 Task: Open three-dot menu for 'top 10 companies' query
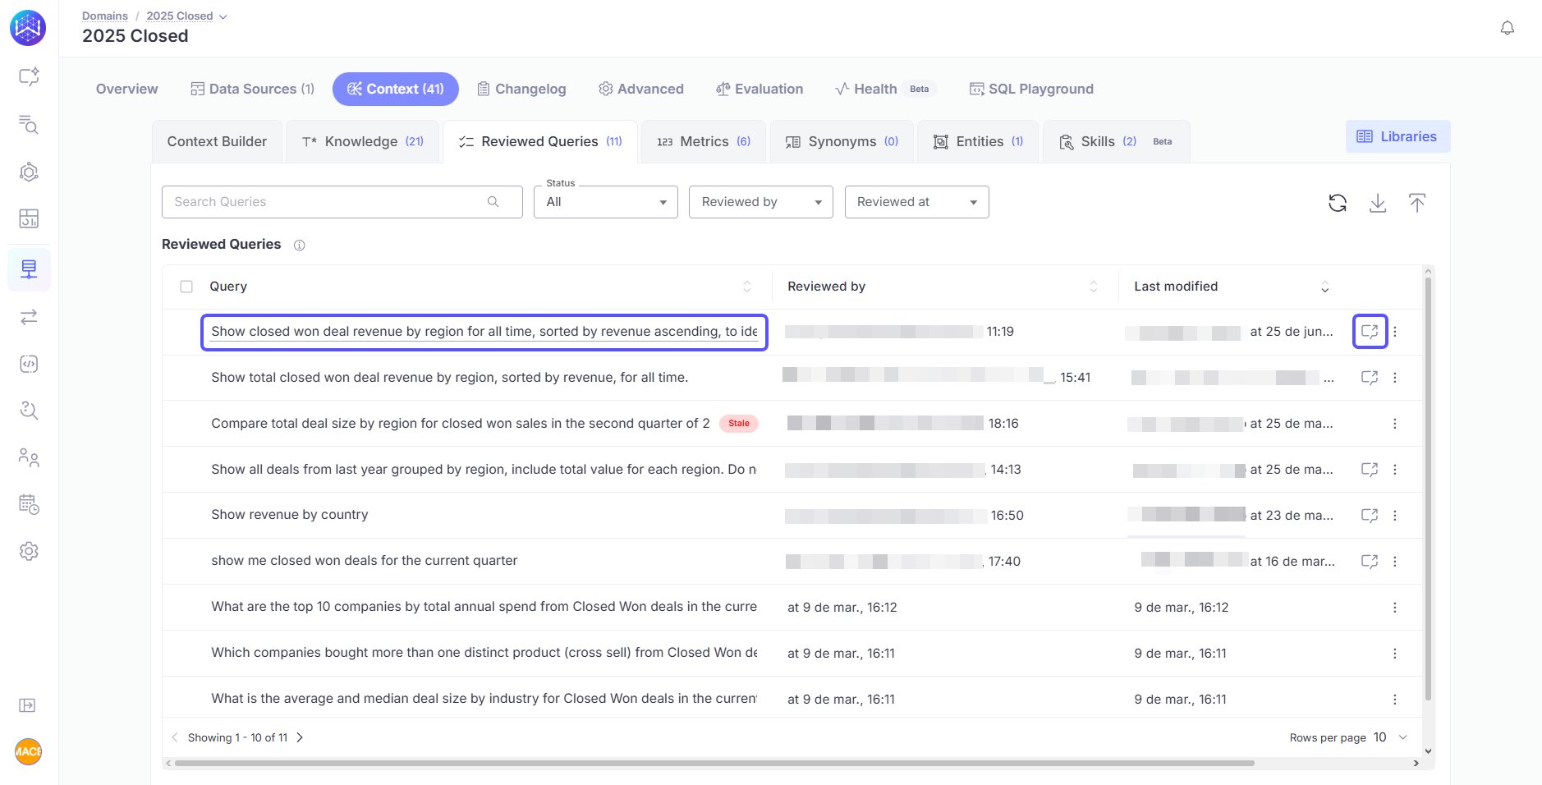click(x=1395, y=608)
